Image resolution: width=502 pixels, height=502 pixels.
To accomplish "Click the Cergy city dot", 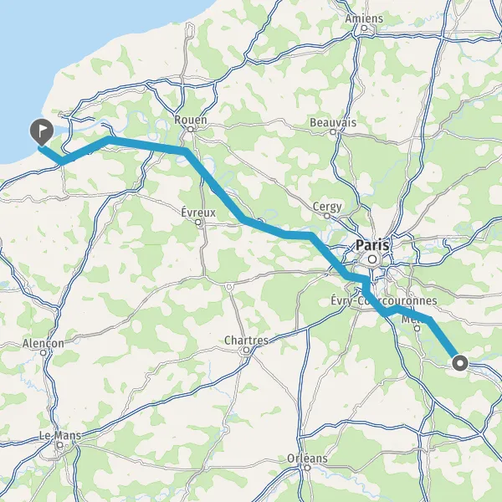I will coord(327,216).
